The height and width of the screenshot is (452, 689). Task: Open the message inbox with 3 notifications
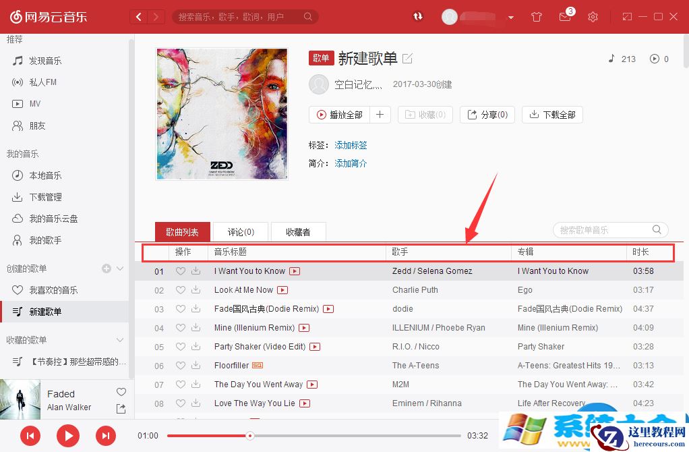[x=565, y=16]
